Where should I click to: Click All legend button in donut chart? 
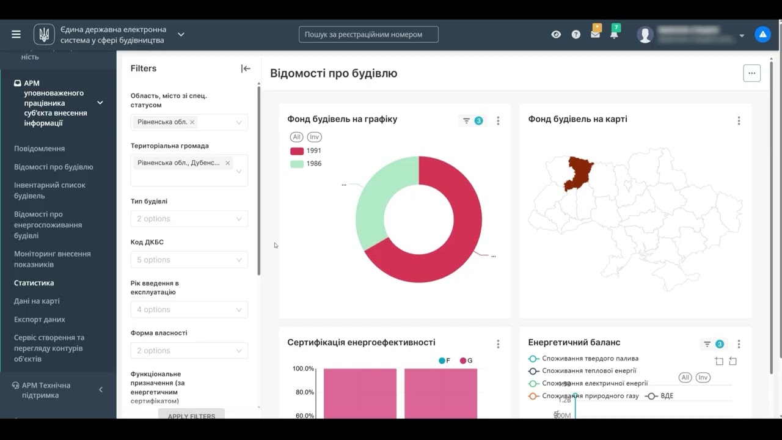(296, 137)
